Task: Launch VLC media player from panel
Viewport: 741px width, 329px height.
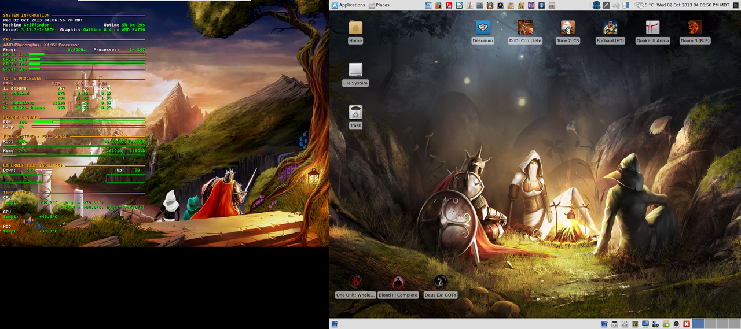Action: click(x=490, y=5)
